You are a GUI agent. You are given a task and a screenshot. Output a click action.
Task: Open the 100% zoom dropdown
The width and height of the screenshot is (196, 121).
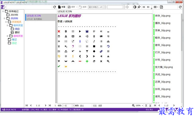(142, 106)
